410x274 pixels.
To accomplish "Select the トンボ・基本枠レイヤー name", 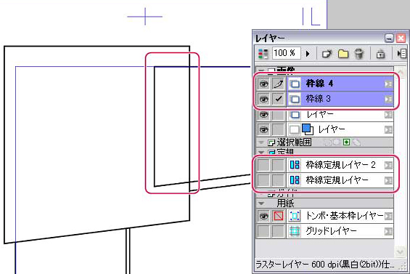I will (x=345, y=216).
